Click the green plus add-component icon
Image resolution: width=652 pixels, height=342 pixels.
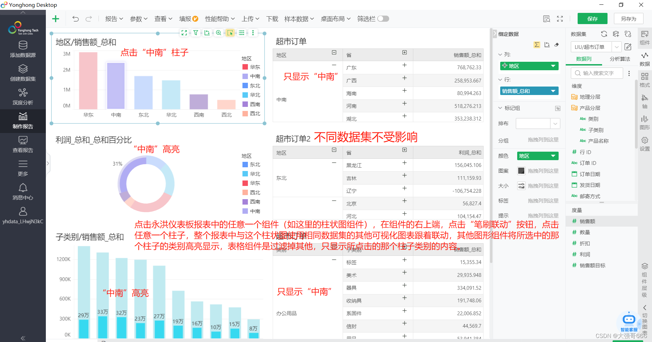pyautogui.click(x=56, y=19)
